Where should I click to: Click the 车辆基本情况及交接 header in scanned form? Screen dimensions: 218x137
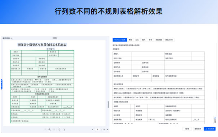point(42,94)
